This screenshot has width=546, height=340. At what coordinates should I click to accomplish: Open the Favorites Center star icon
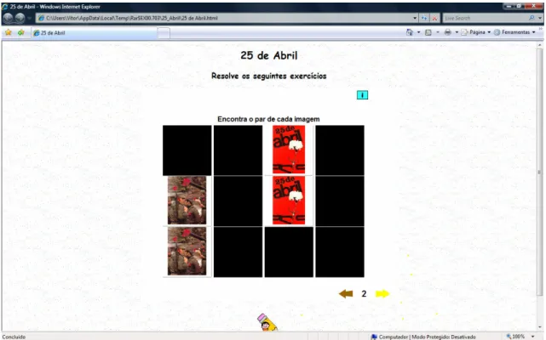coord(9,32)
